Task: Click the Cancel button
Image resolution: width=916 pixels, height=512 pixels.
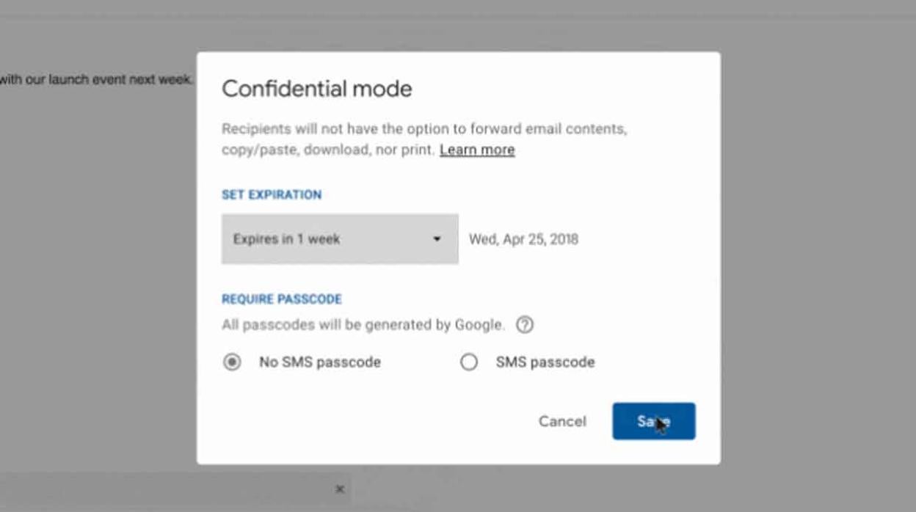Action: click(x=561, y=421)
